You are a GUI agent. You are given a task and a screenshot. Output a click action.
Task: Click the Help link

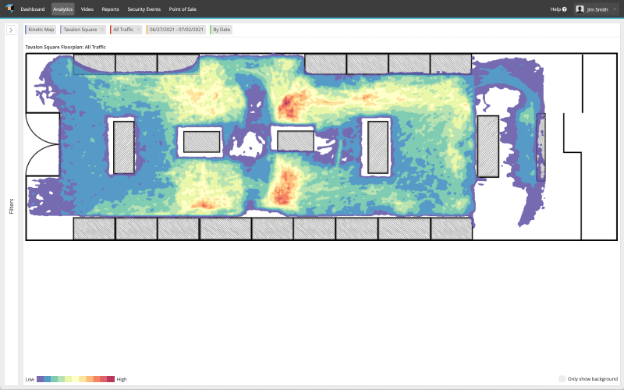pyautogui.click(x=555, y=9)
